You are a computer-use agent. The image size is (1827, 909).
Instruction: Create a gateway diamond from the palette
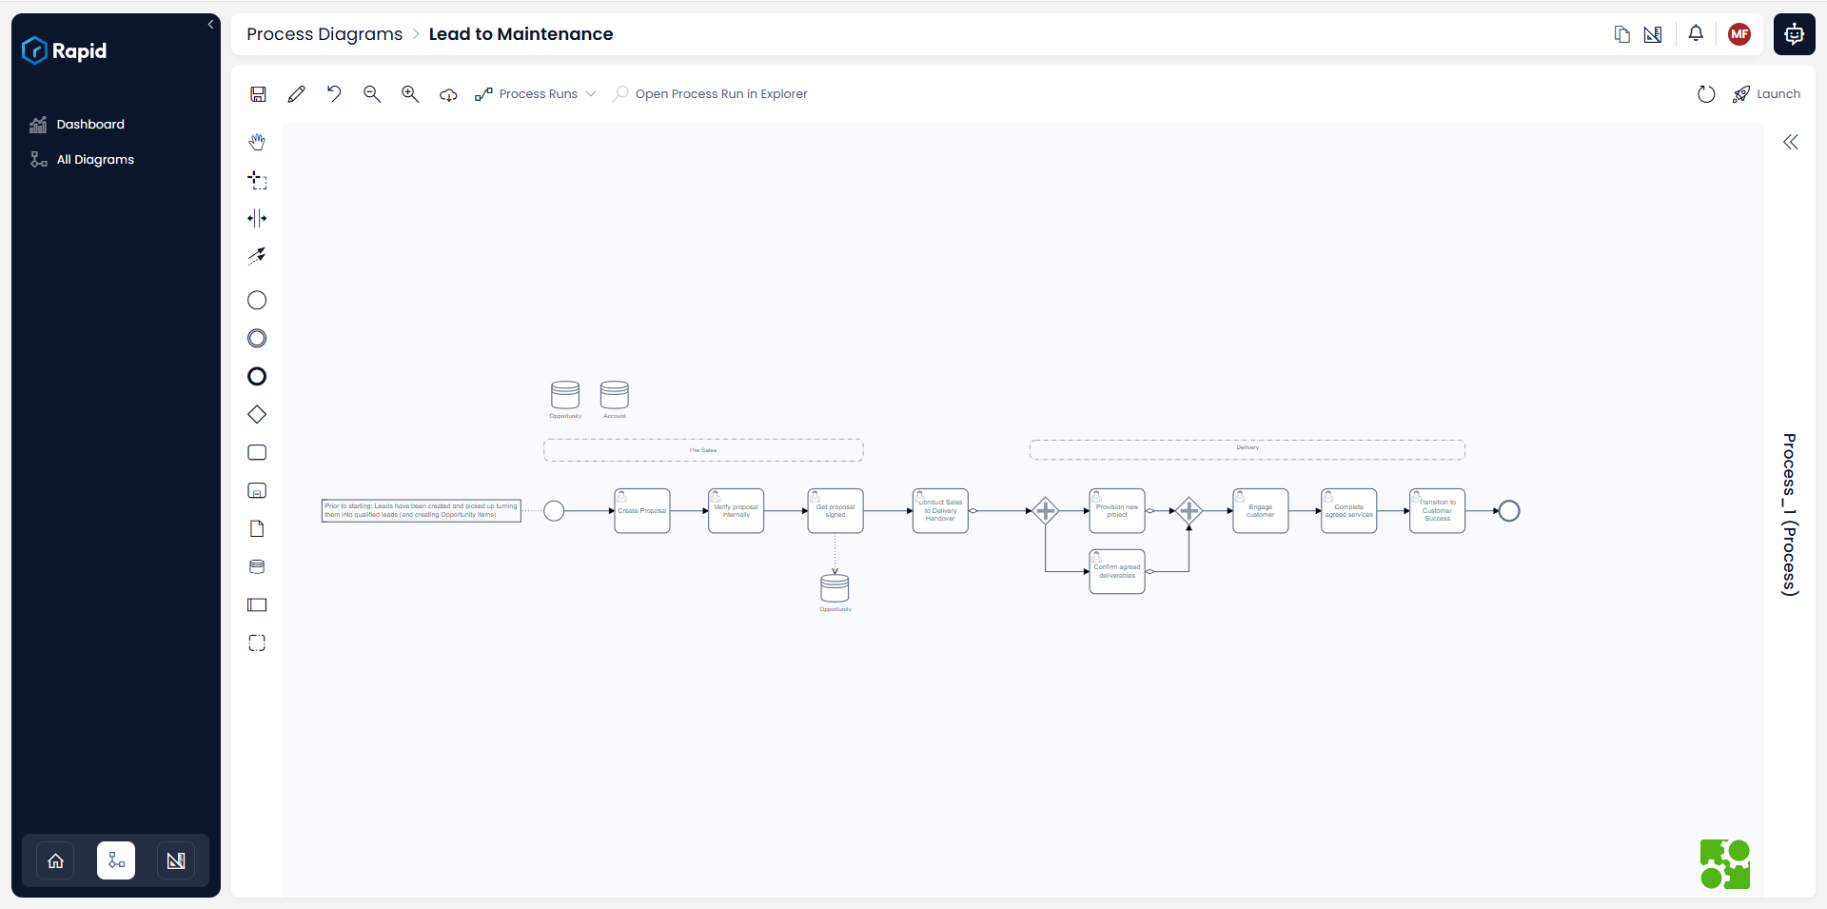click(x=257, y=415)
